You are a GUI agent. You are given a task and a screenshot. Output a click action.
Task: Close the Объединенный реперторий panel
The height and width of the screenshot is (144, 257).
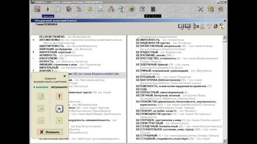[225, 20]
